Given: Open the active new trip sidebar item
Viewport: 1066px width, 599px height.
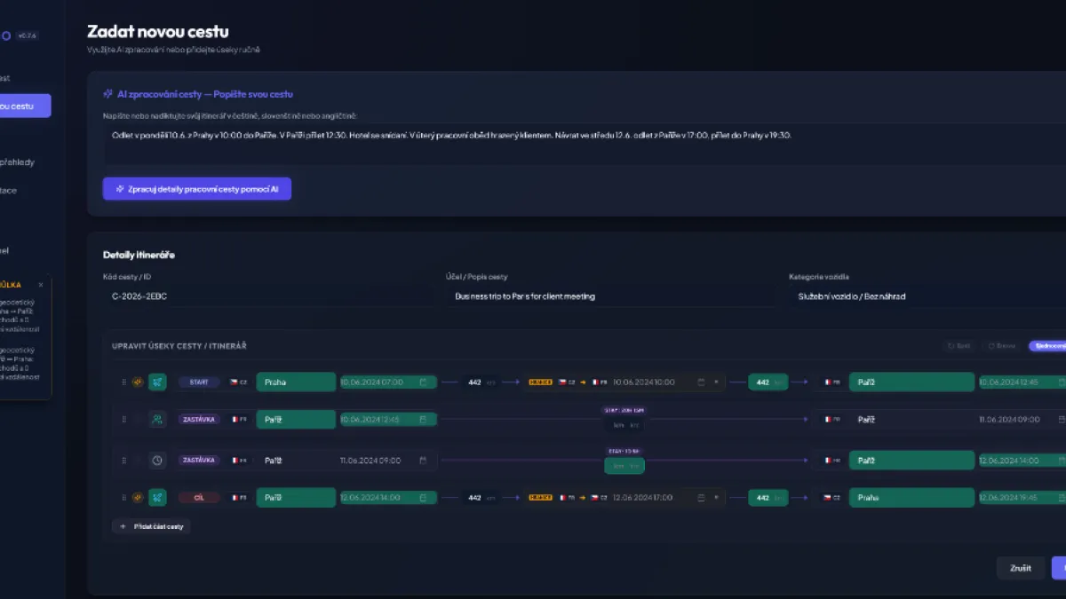Looking at the screenshot, I should point(25,106).
